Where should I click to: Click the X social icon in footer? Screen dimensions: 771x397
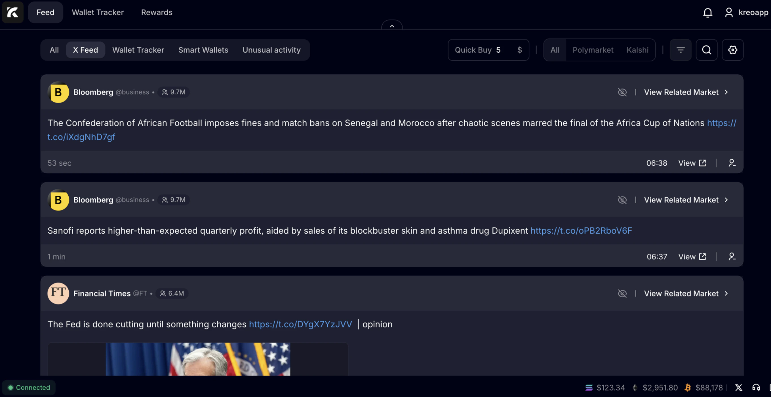738,387
